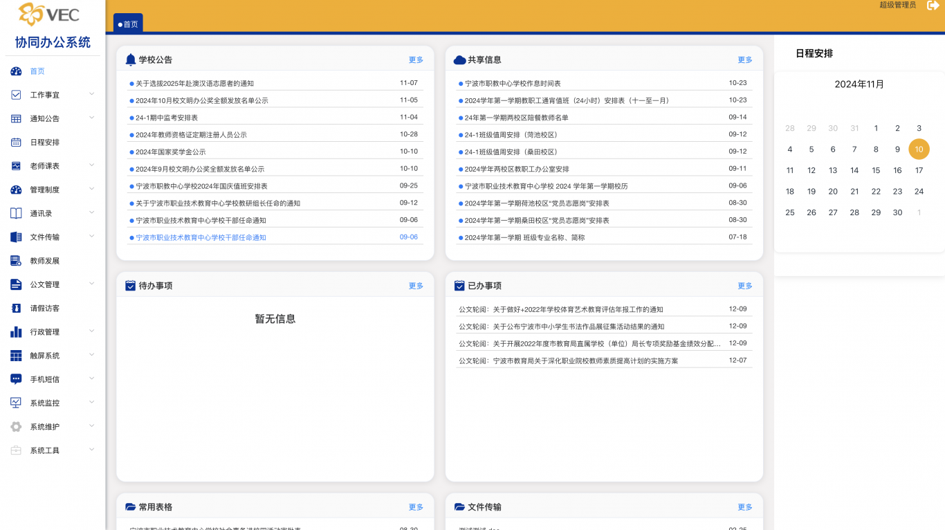Click the folder icon beside 常用表格
The width and height of the screenshot is (945, 530).
click(x=131, y=507)
